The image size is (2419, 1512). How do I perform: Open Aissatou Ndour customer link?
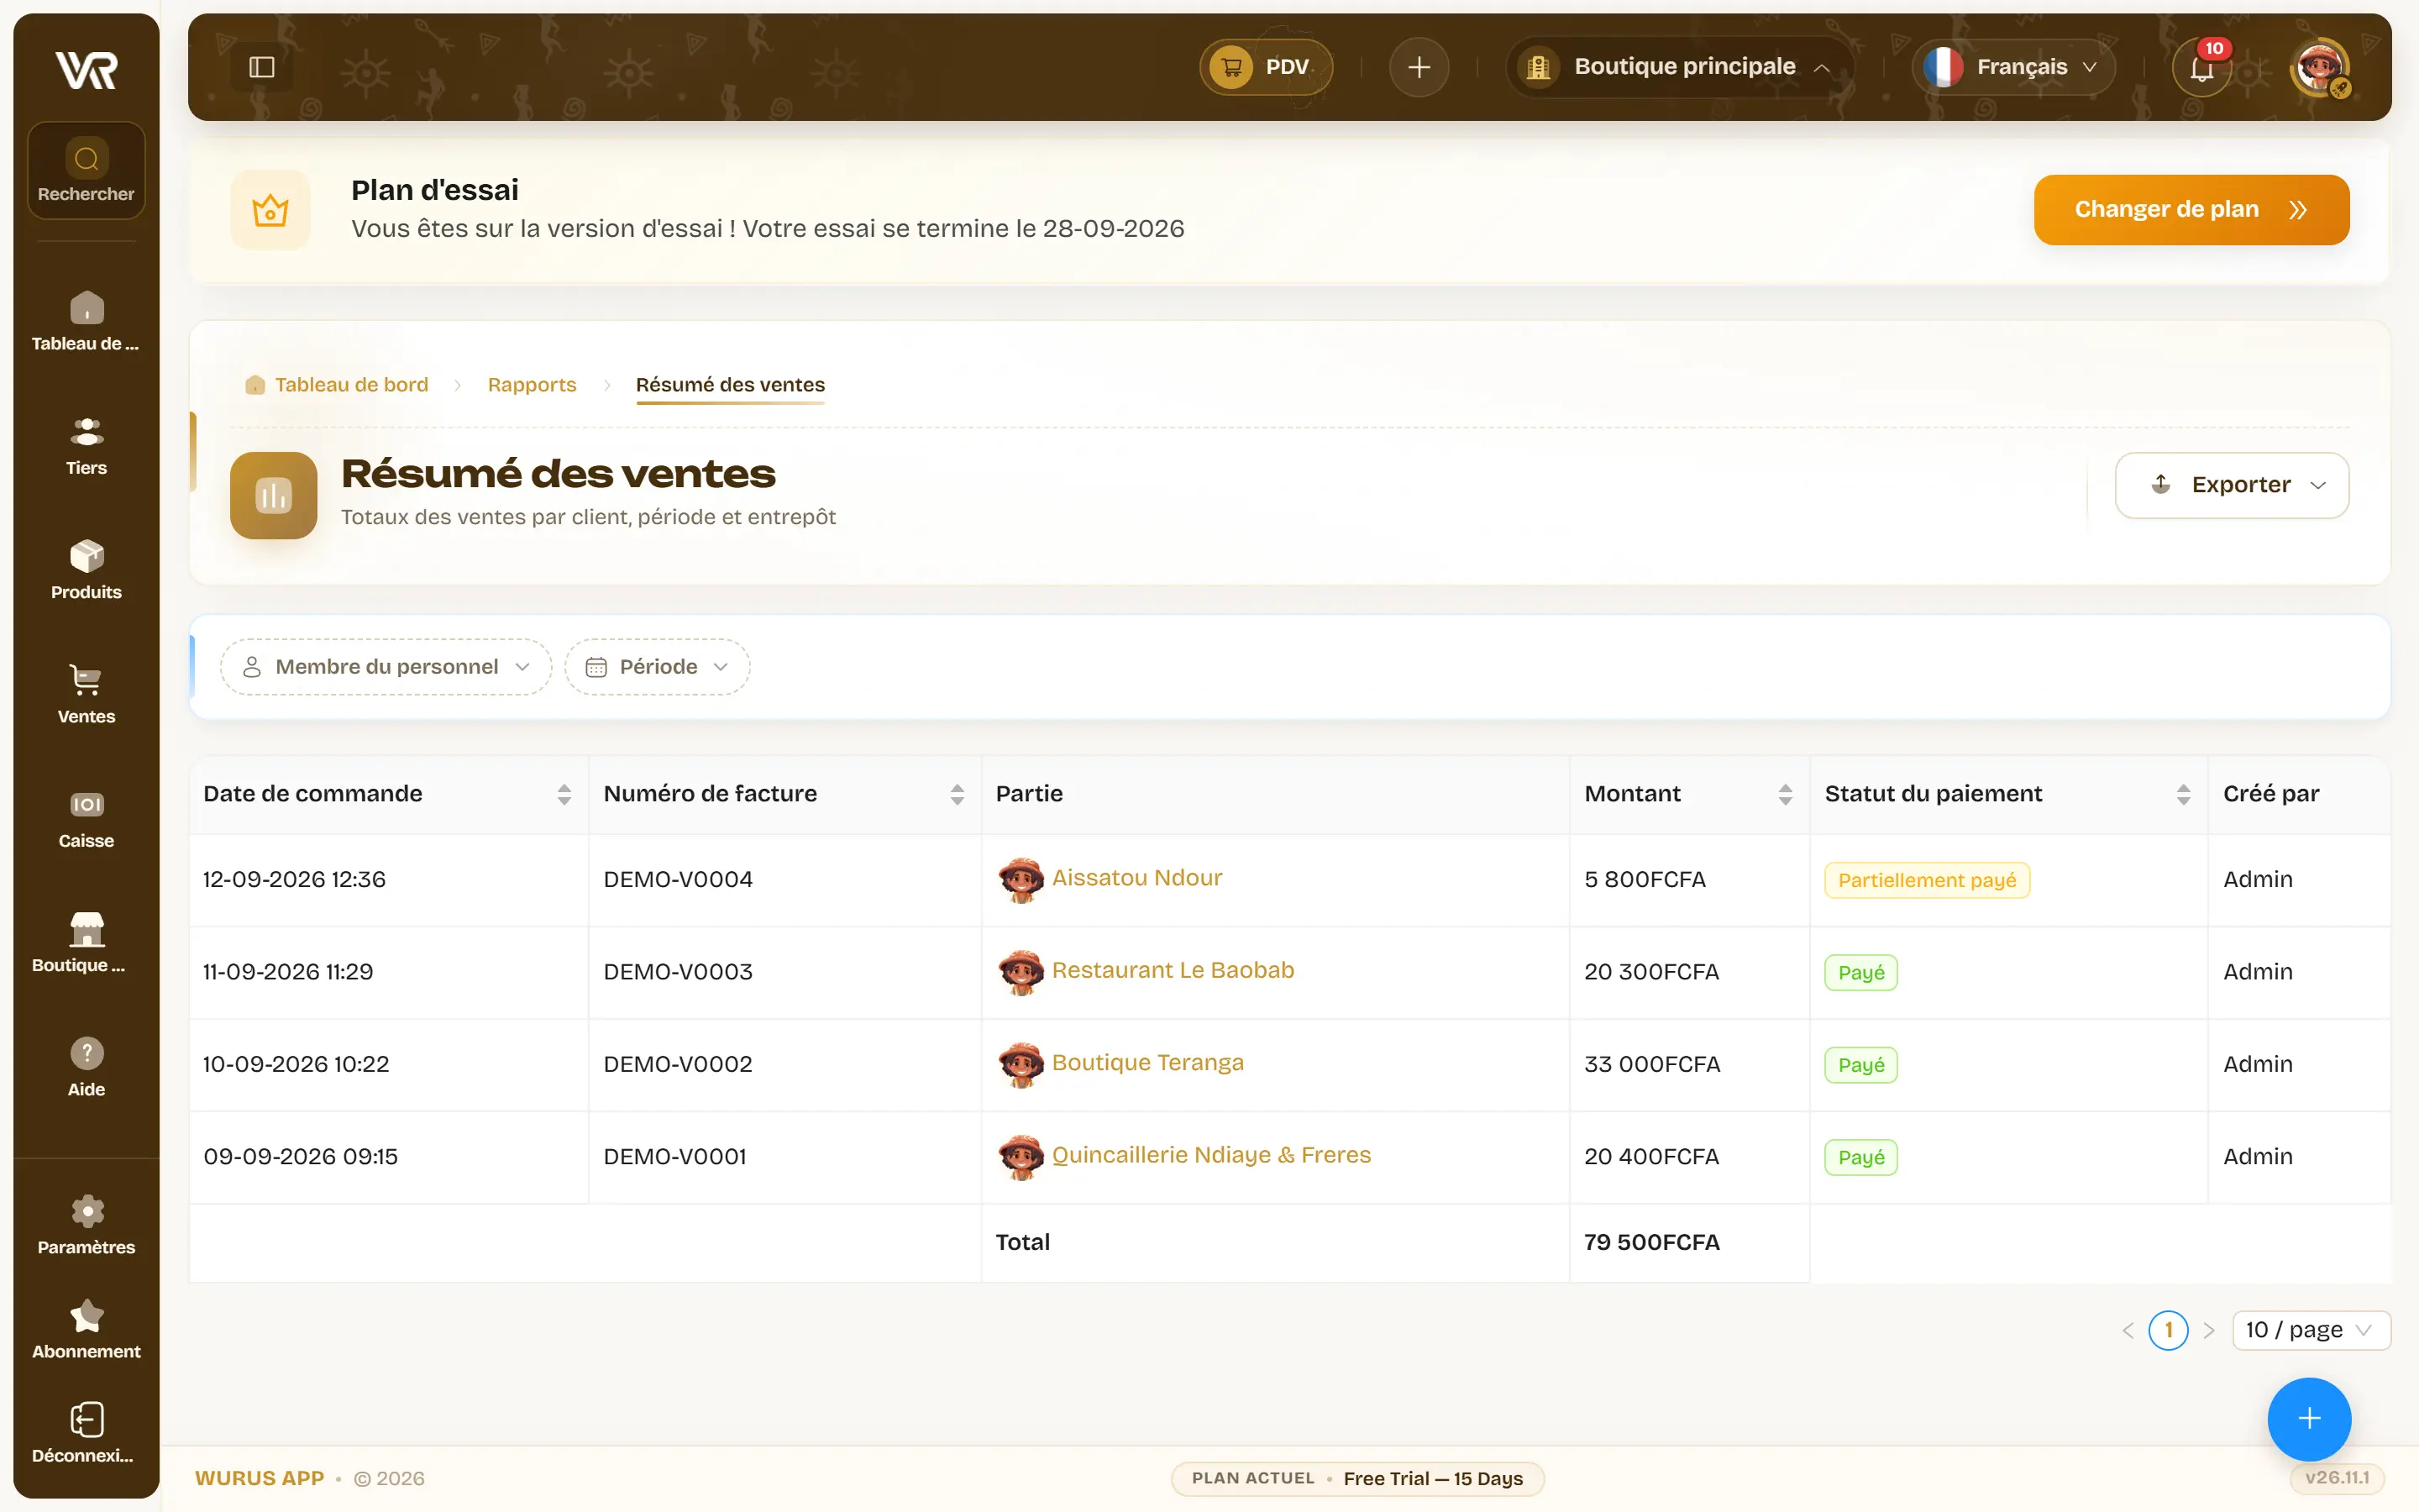coord(1136,877)
